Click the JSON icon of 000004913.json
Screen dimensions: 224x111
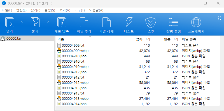click(59, 88)
